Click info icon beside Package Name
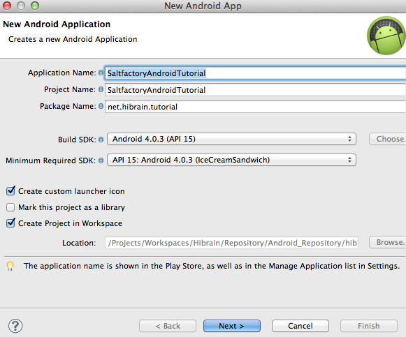 pos(101,106)
